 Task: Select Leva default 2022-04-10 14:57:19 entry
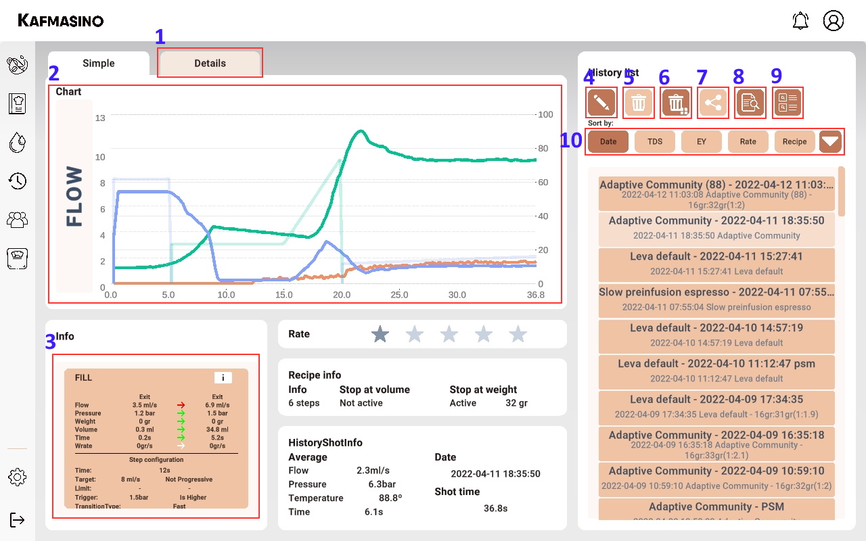pos(716,335)
